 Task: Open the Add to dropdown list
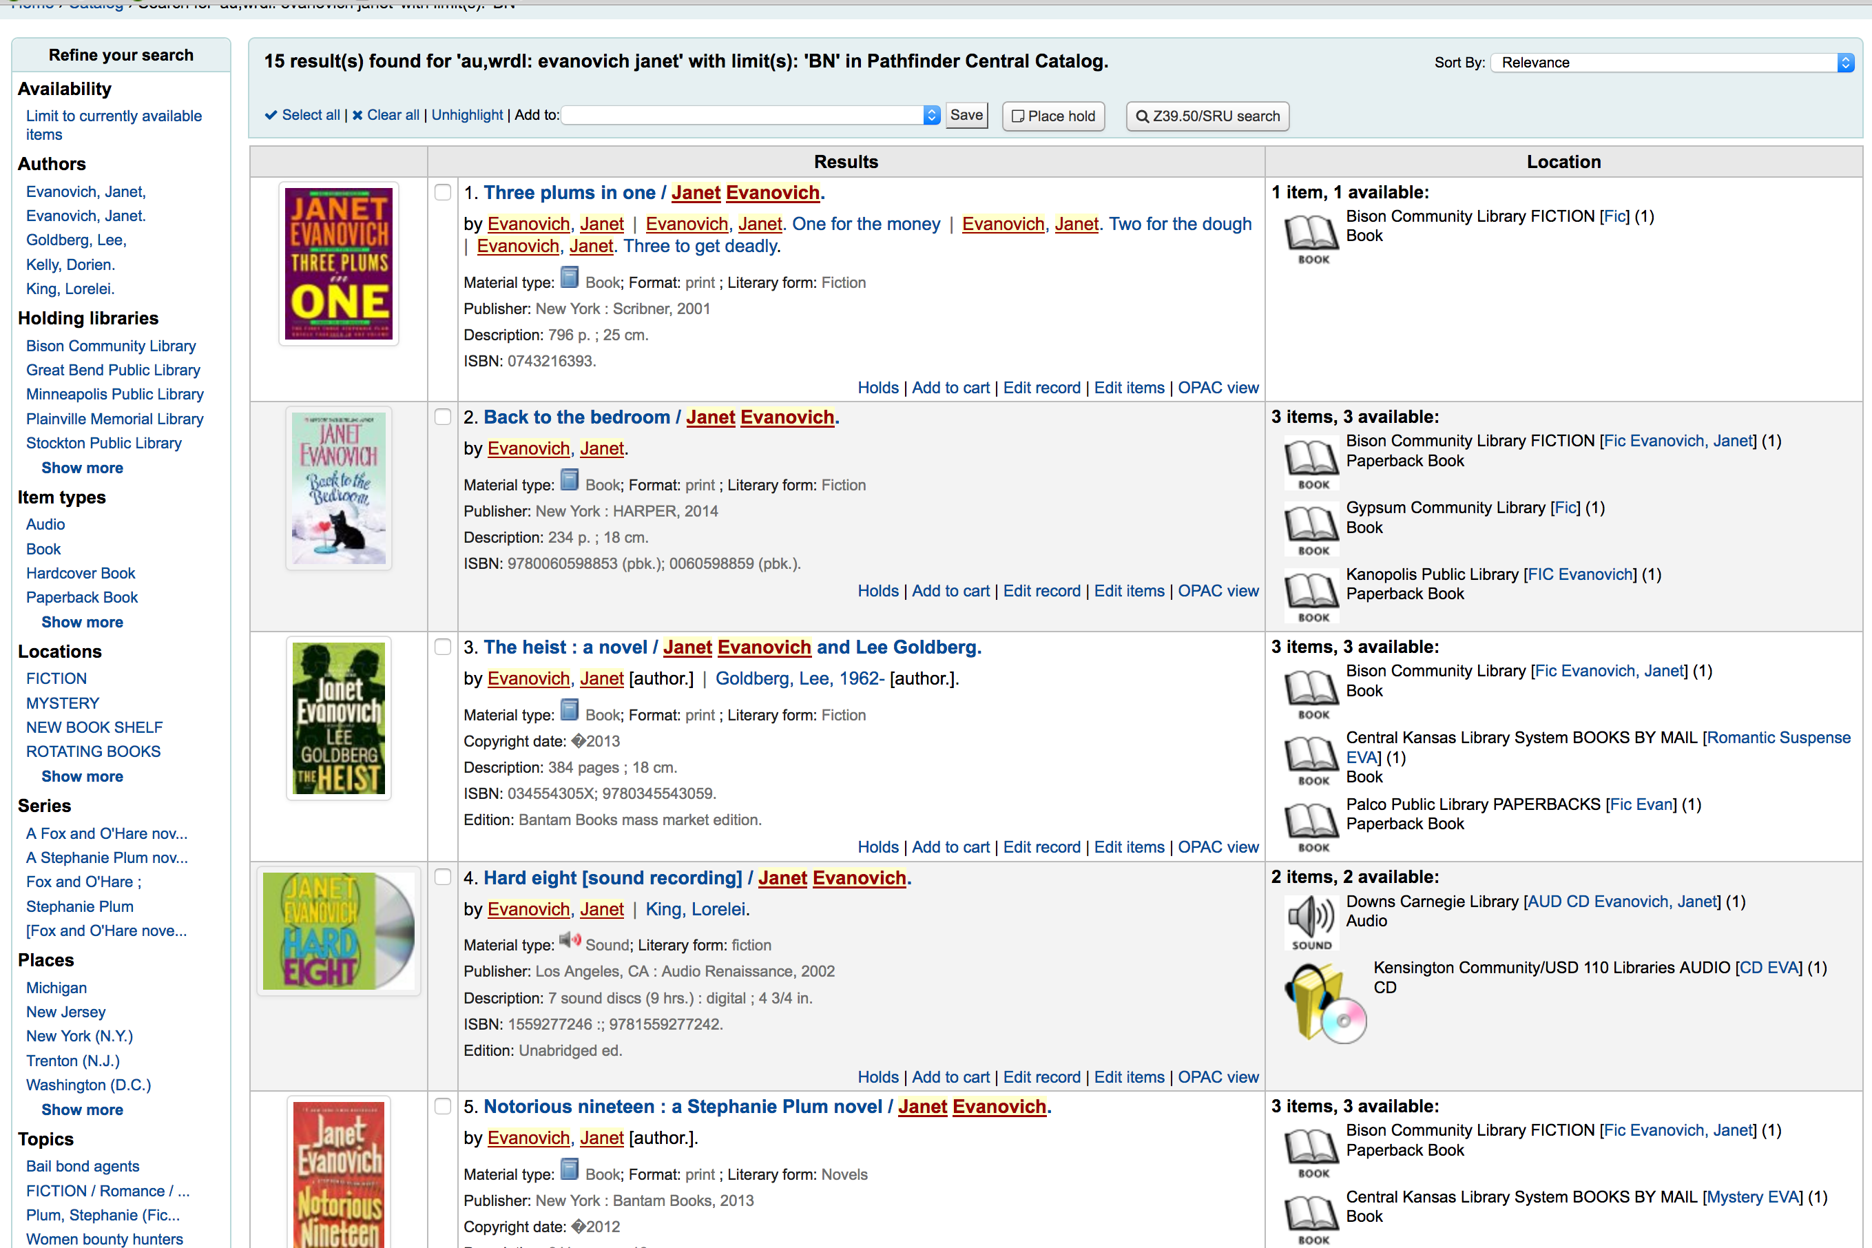click(x=751, y=116)
